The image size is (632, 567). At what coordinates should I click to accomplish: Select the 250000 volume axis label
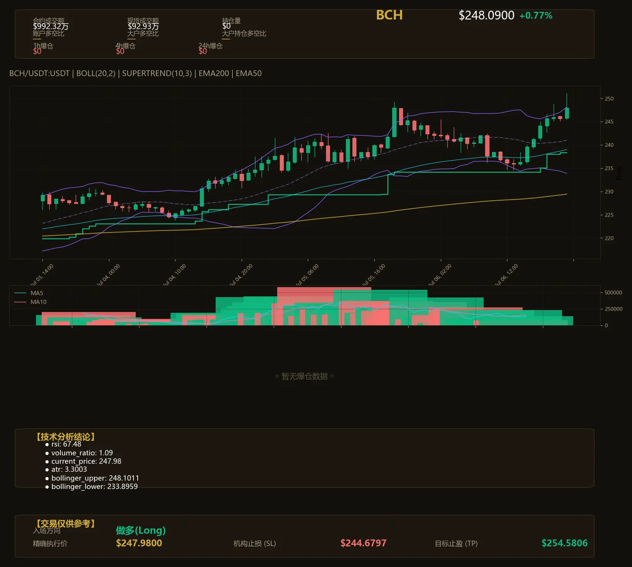(x=613, y=309)
